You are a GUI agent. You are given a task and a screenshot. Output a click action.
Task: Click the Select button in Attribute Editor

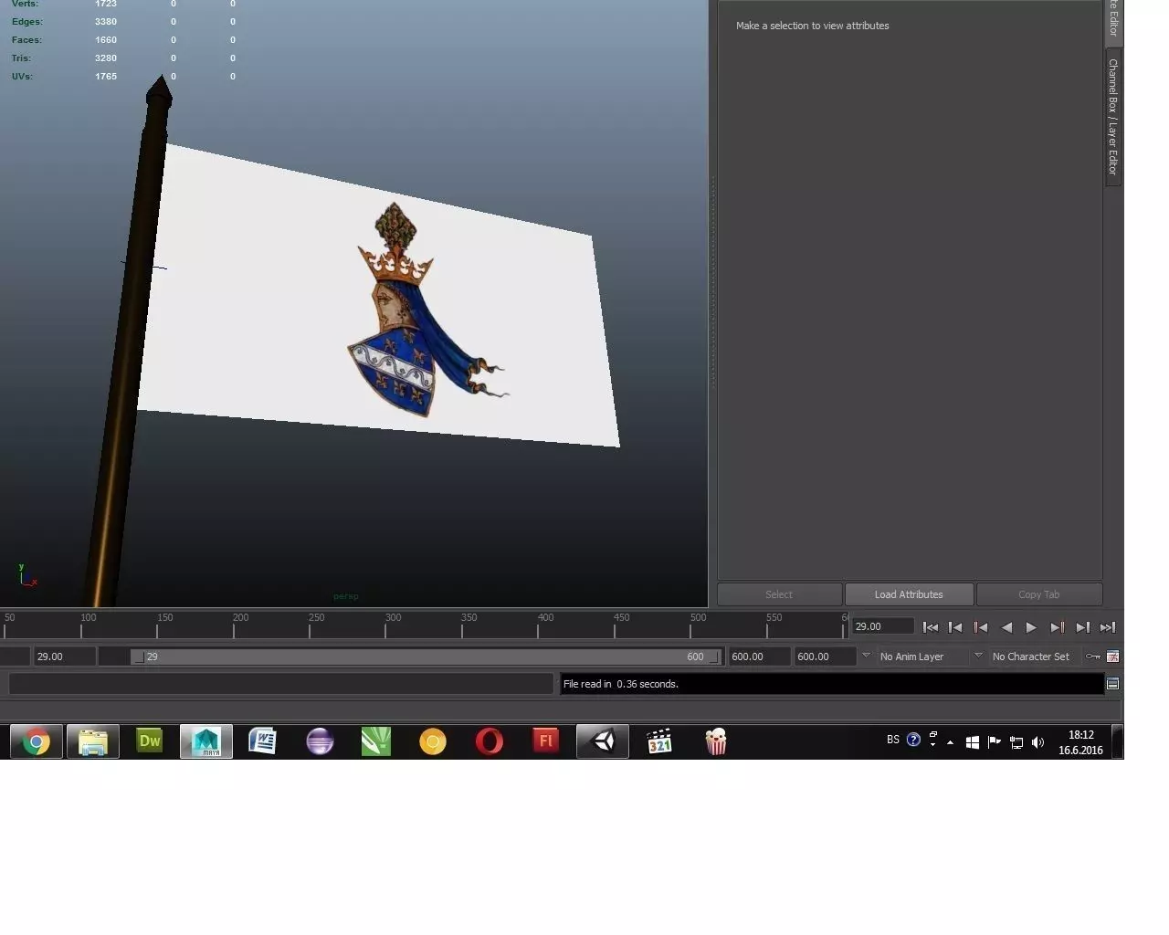(x=779, y=594)
